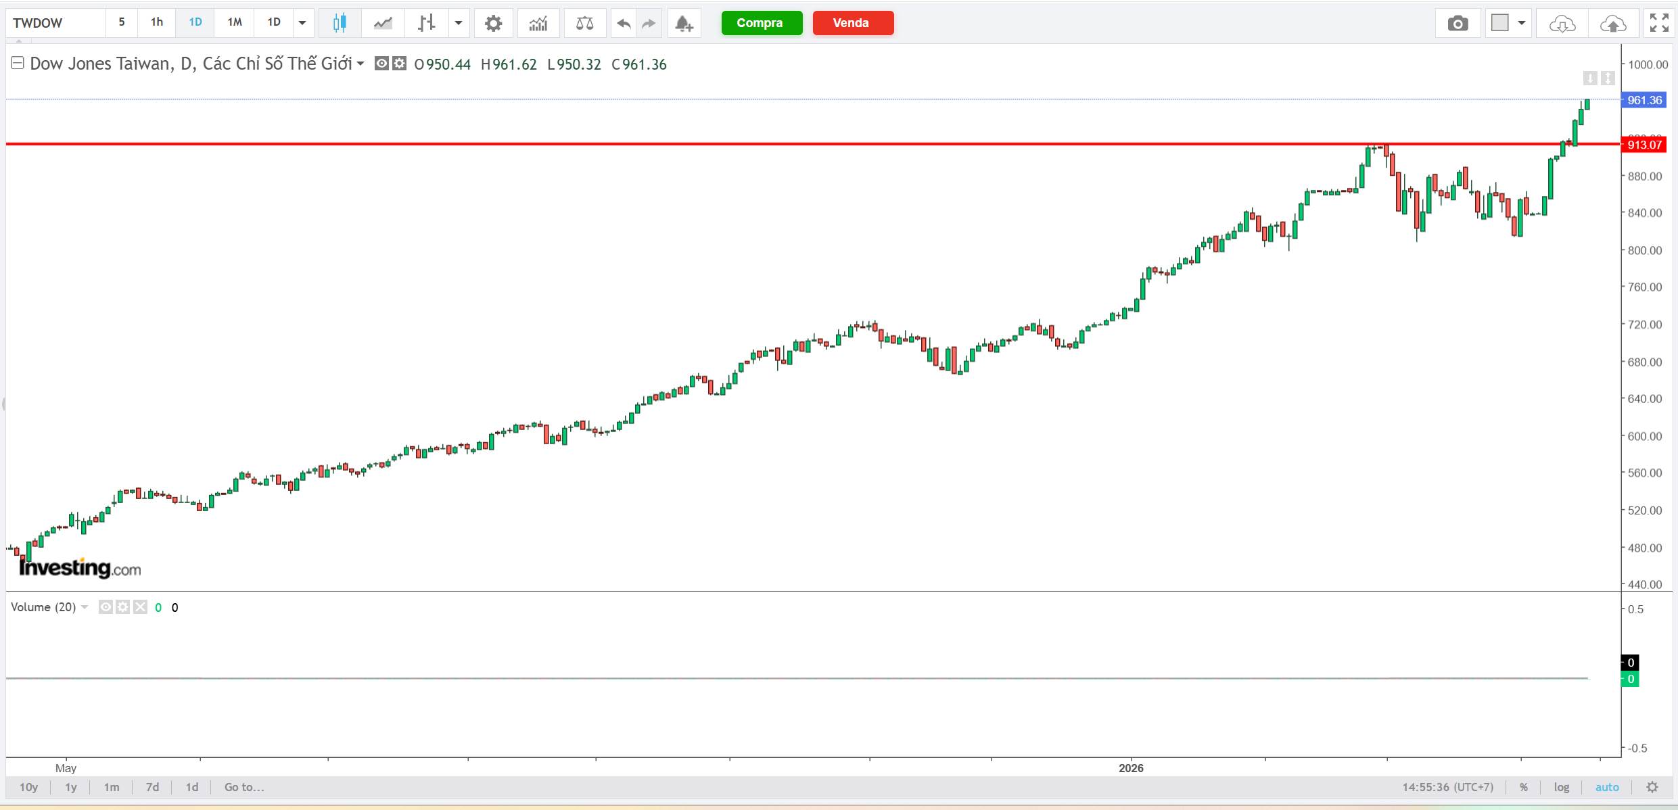Image resolution: width=1678 pixels, height=810 pixels.
Task: Open the time interval dropdown arrow
Action: coord(302,23)
